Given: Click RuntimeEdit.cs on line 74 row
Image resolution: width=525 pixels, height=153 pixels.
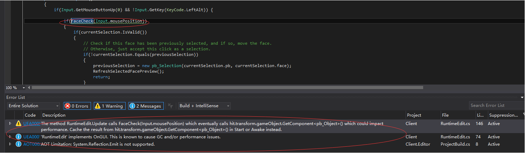Looking at the screenshot, I should (x=455, y=137).
